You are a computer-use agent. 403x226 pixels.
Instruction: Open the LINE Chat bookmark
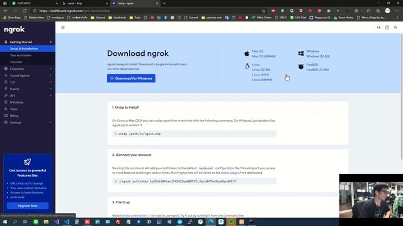point(298,18)
